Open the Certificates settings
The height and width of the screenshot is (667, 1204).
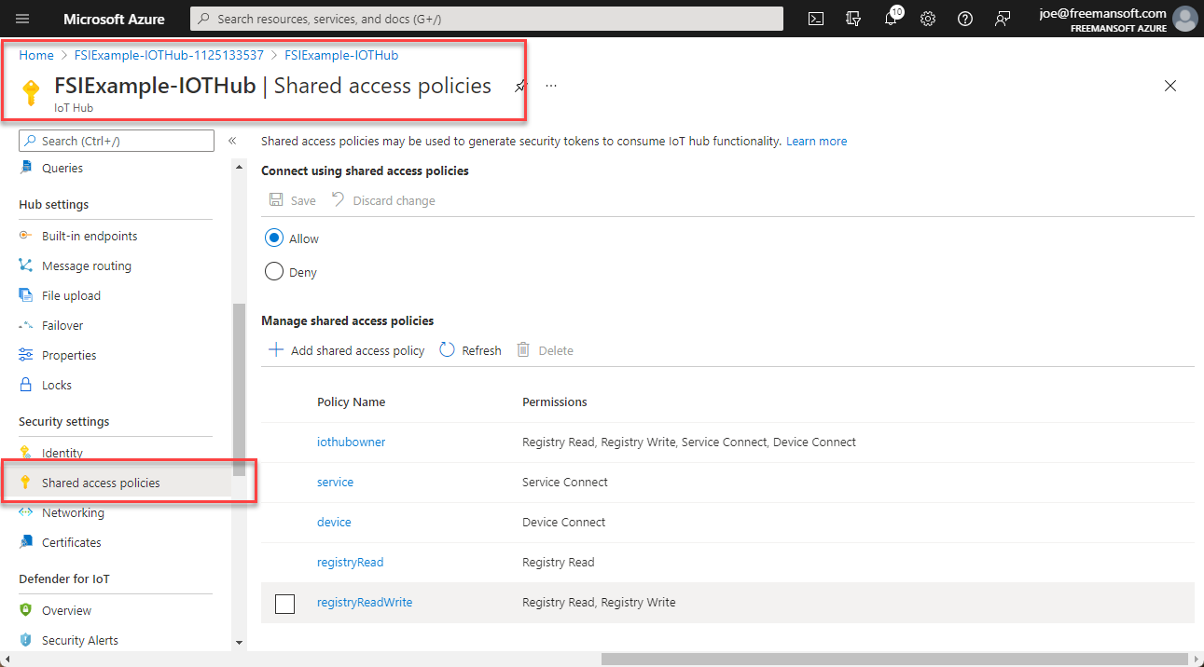pyautogui.click(x=71, y=541)
